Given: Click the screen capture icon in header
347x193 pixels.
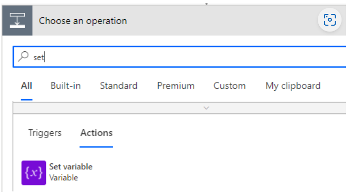Looking at the screenshot, I should pyautogui.click(x=330, y=20).
